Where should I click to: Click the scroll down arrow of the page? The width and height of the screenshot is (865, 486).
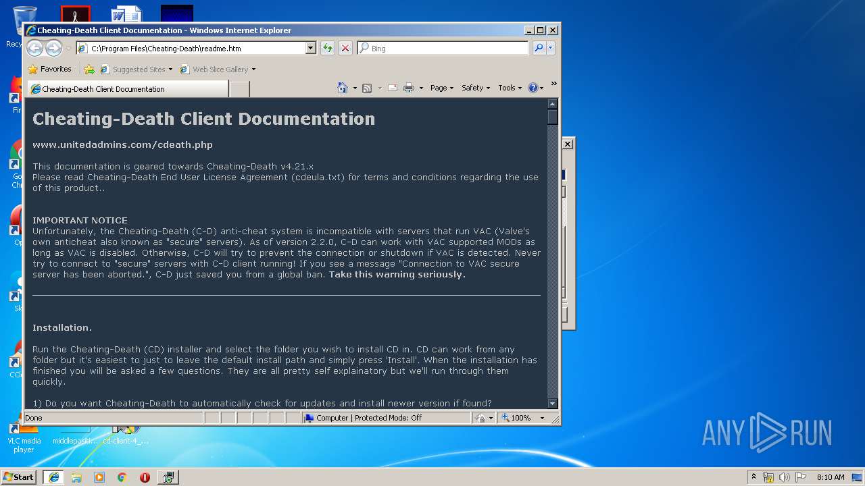pyautogui.click(x=552, y=403)
